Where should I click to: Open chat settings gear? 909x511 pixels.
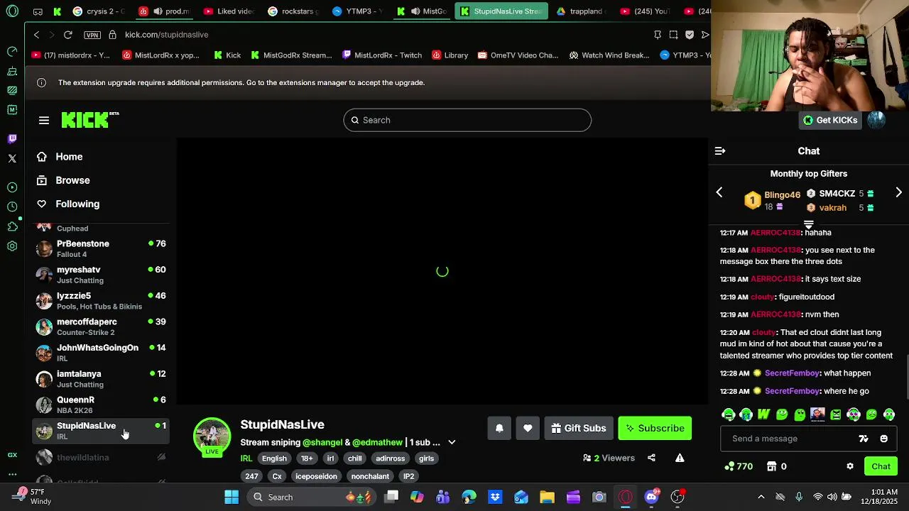tap(850, 466)
